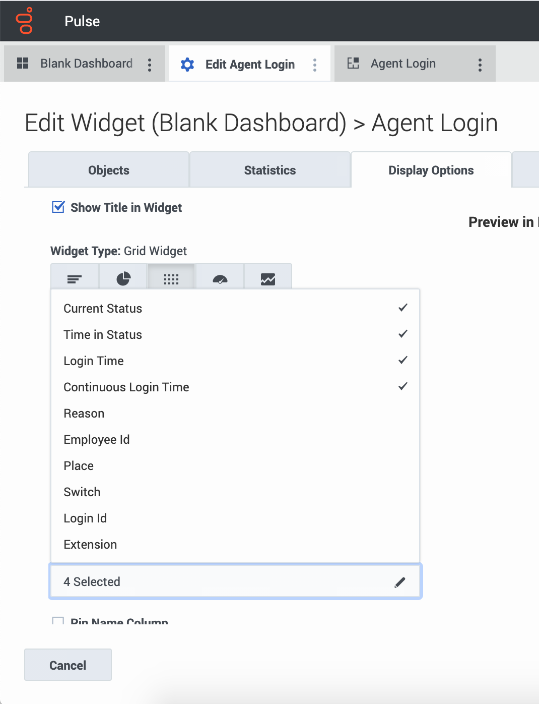Open Blank Dashboard tab's three-dot menu
This screenshot has width=539, height=704.
(x=150, y=65)
